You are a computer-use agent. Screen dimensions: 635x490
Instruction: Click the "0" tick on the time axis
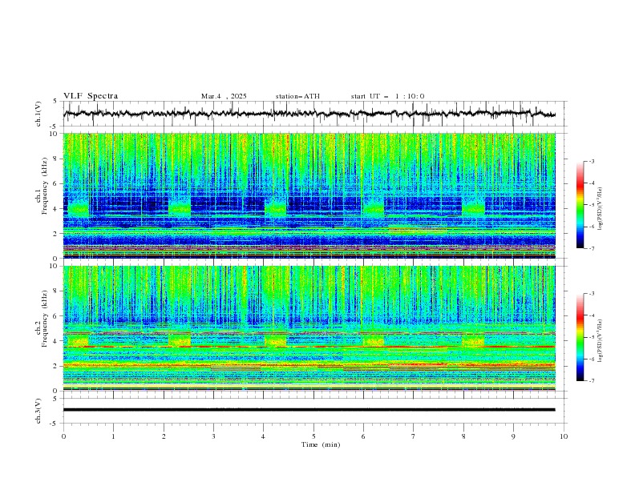point(63,436)
